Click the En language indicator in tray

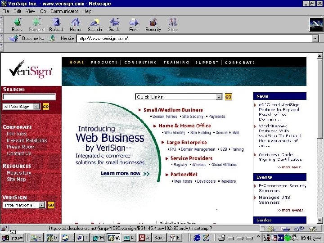tap(280, 238)
